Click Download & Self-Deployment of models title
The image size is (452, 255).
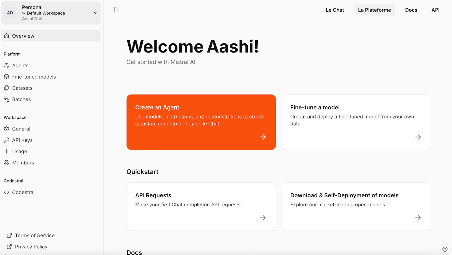(344, 195)
